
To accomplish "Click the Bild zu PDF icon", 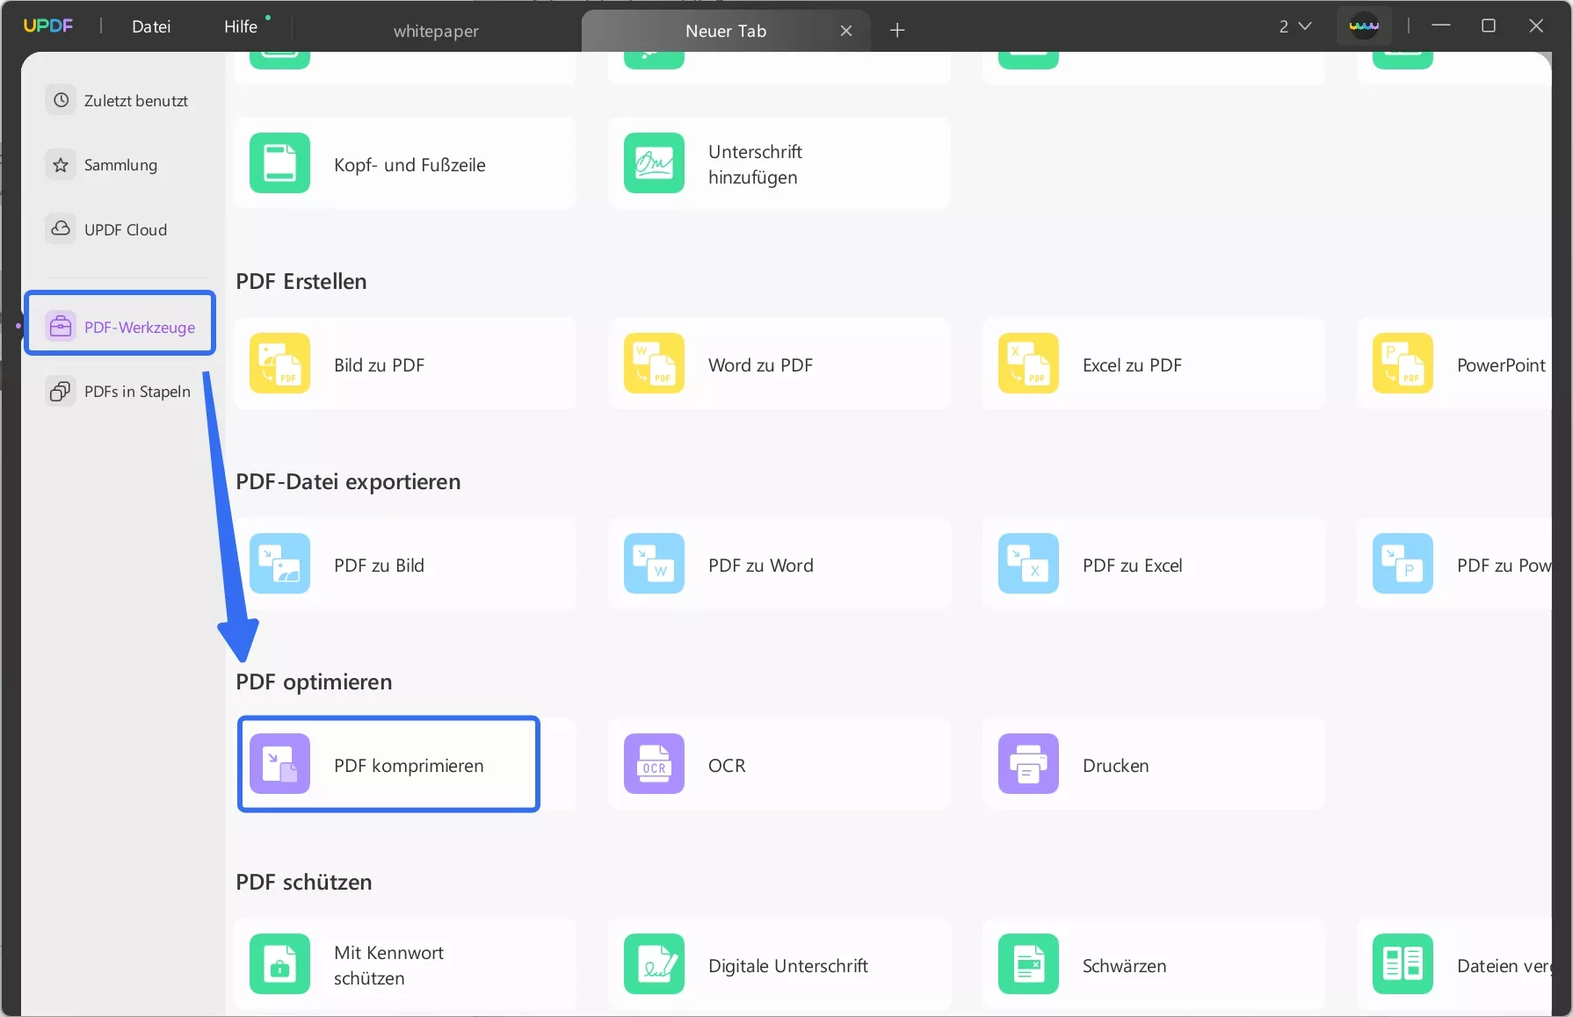I will pyautogui.click(x=279, y=363).
